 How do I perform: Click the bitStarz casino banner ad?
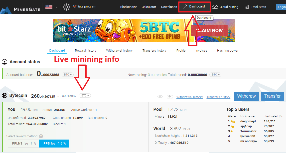144,30
